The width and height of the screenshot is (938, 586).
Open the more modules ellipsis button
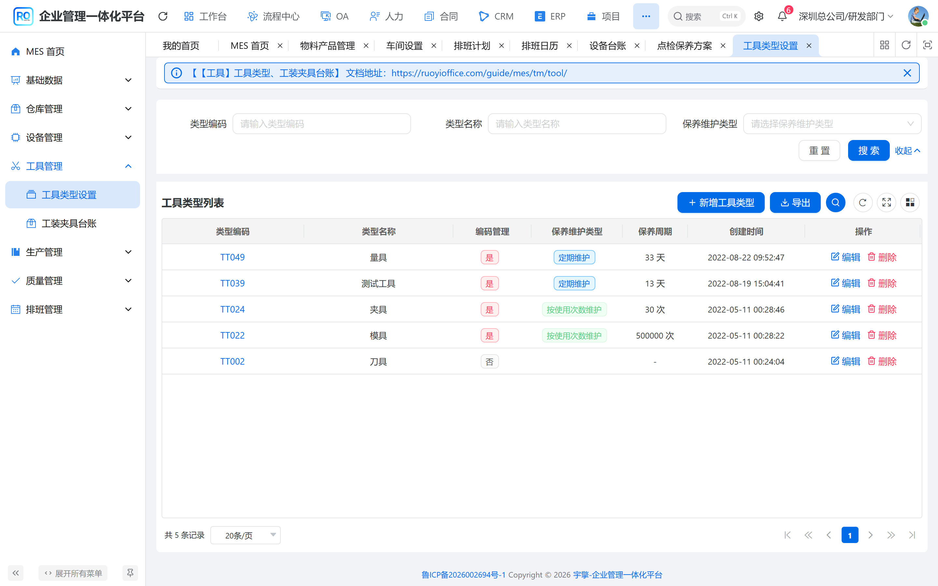(x=646, y=16)
